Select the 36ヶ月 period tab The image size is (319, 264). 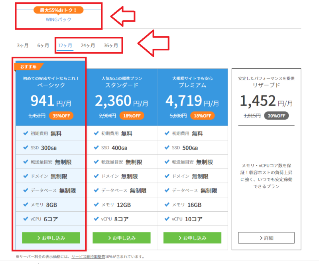[x=111, y=45]
